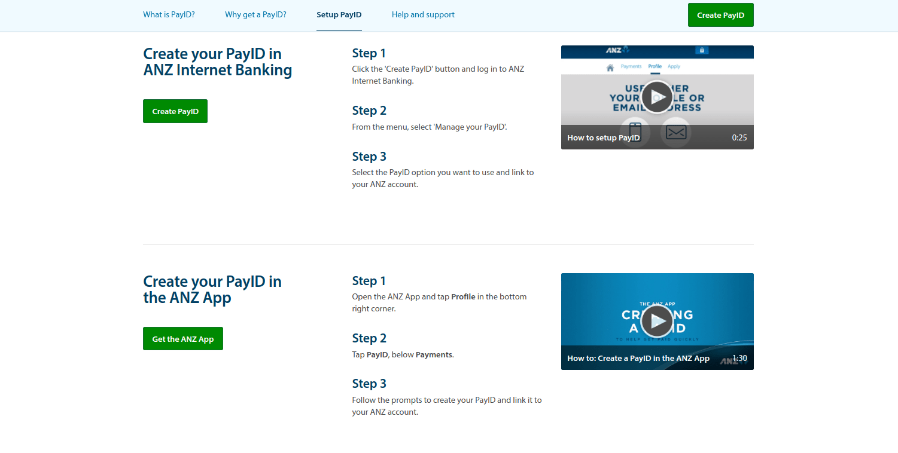Click the ANZ logo in the first video thumbnail
Viewport: 898px width, 453px height.
tap(617, 50)
